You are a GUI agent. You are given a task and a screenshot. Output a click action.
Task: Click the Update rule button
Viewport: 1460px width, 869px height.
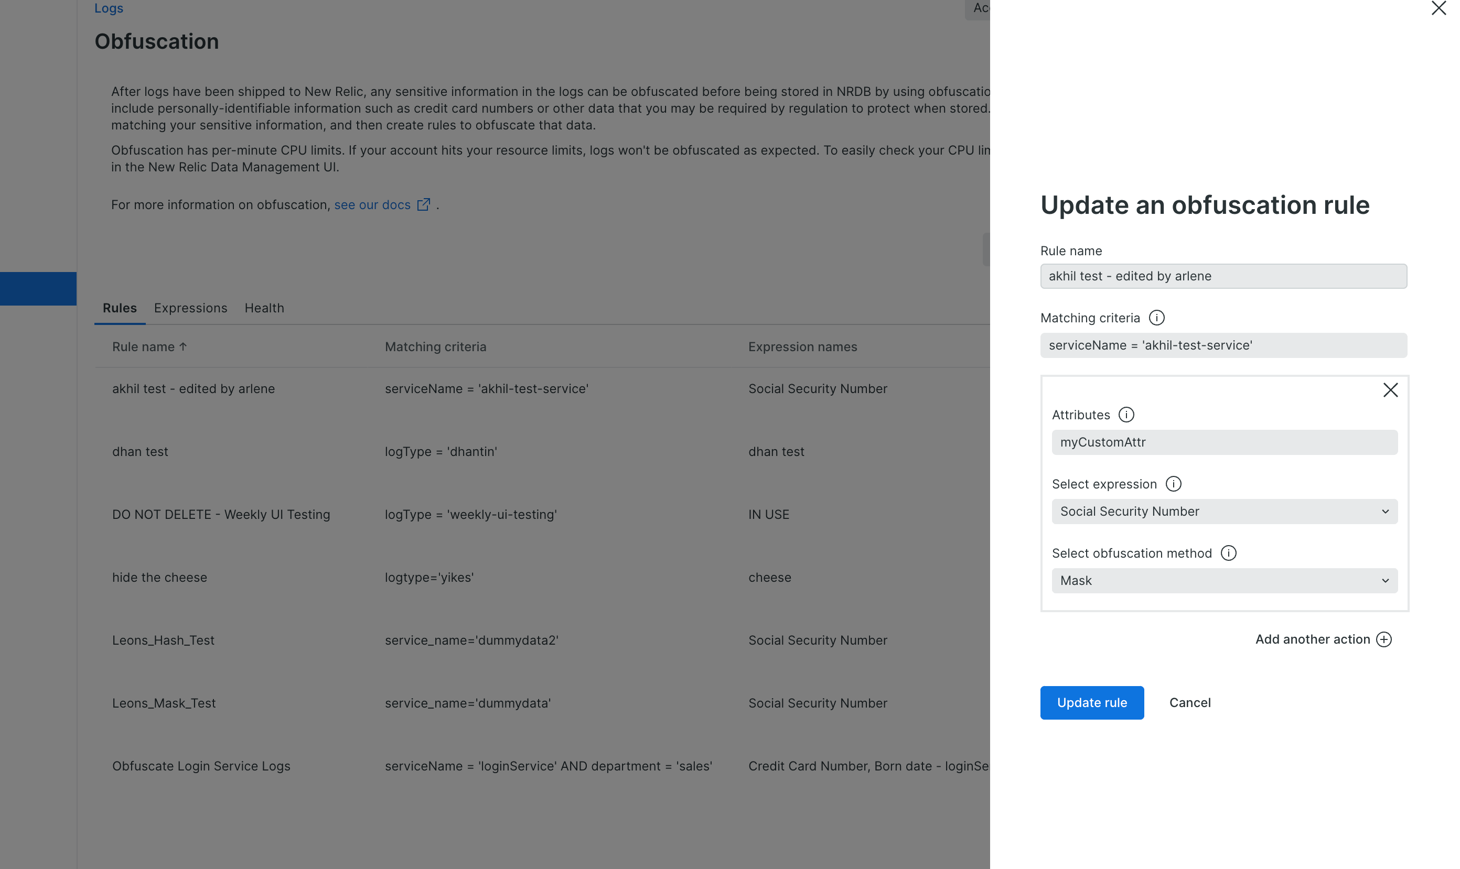pyautogui.click(x=1091, y=702)
